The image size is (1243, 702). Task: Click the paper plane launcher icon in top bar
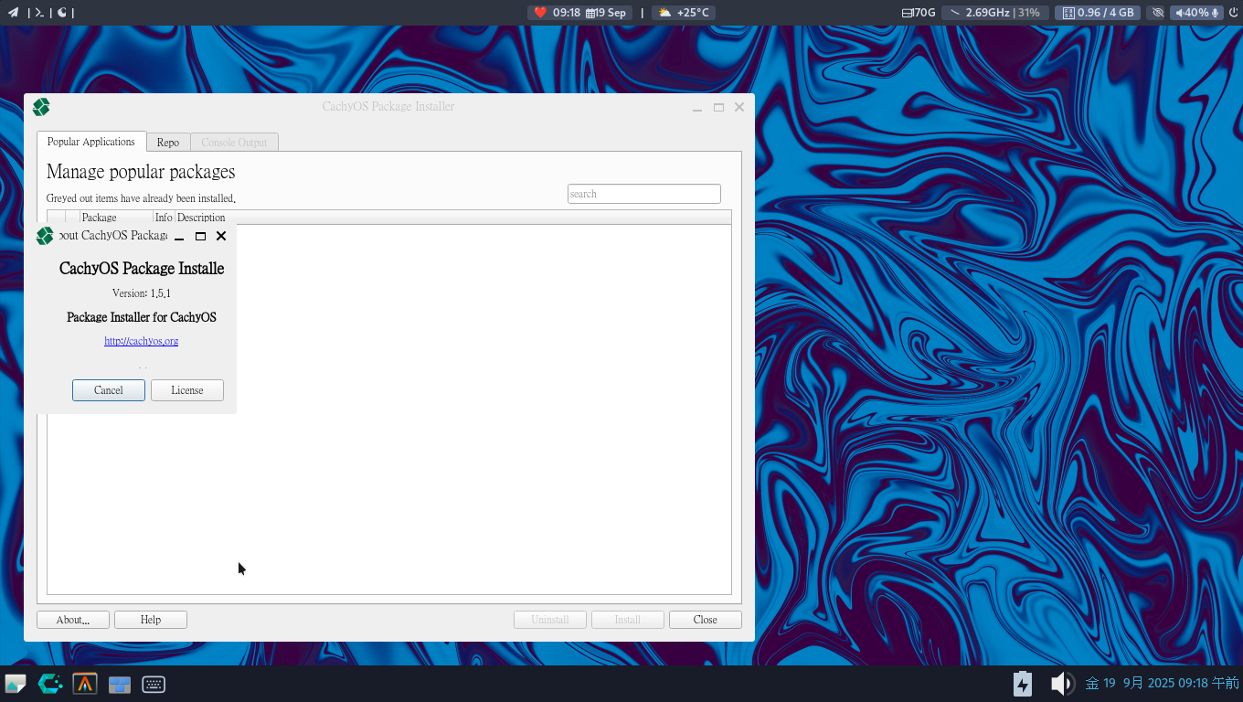coord(13,13)
